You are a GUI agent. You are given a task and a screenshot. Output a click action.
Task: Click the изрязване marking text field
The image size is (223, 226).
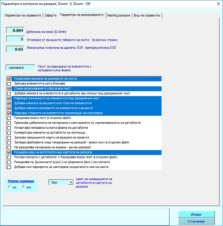point(20,68)
